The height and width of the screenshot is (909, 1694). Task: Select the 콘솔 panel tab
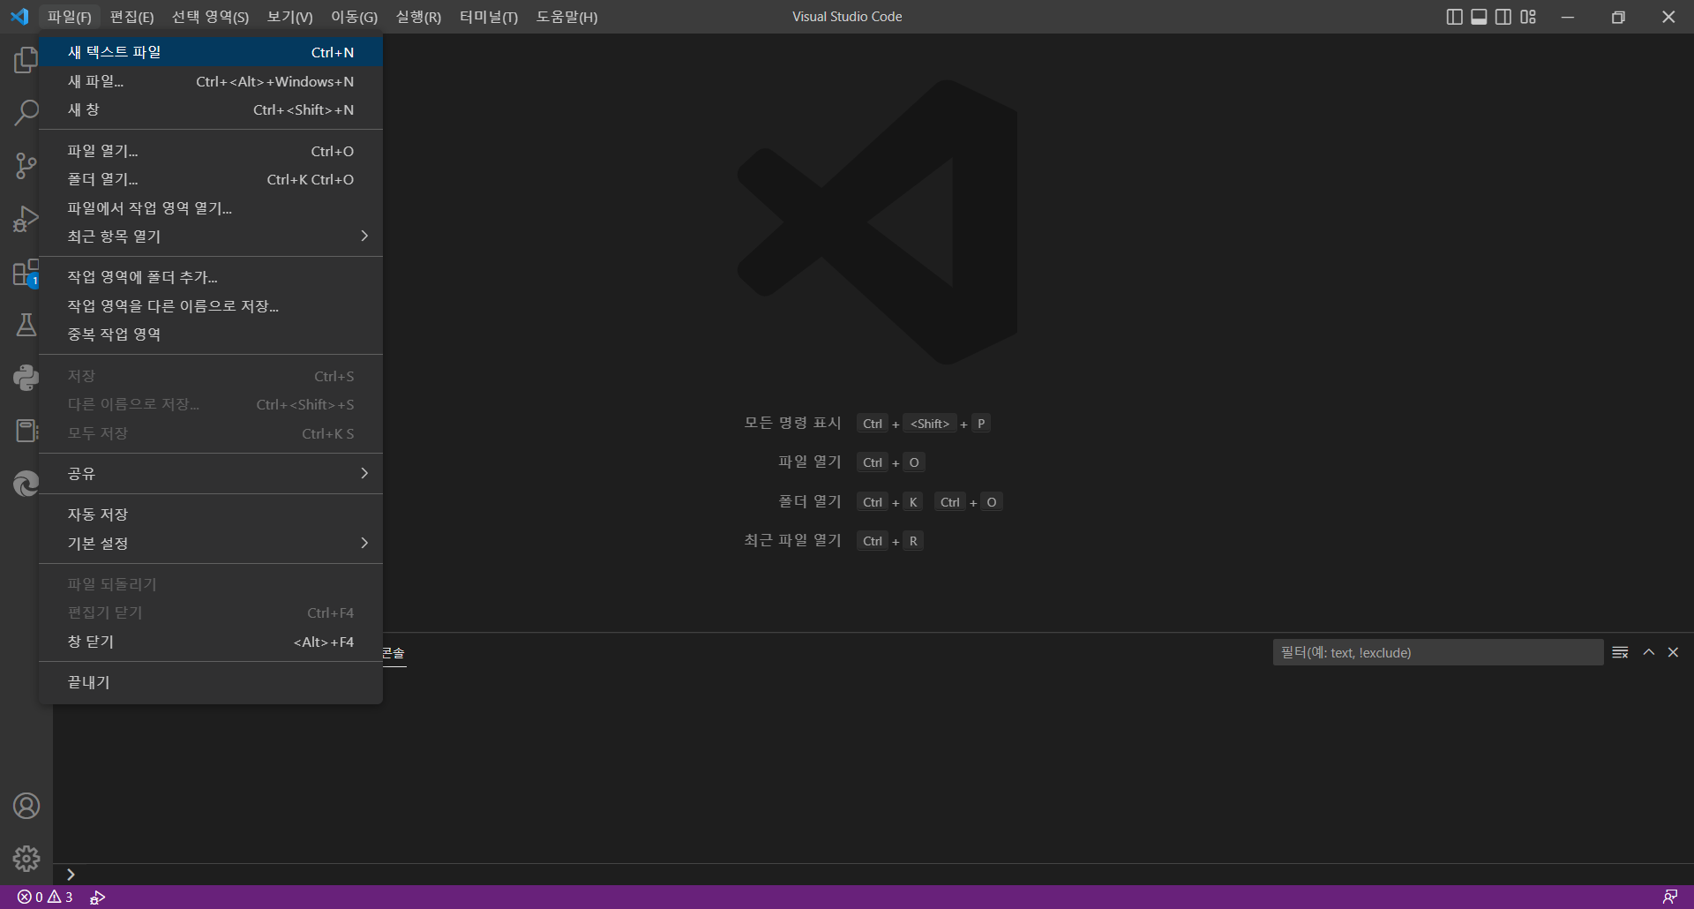coord(394,653)
